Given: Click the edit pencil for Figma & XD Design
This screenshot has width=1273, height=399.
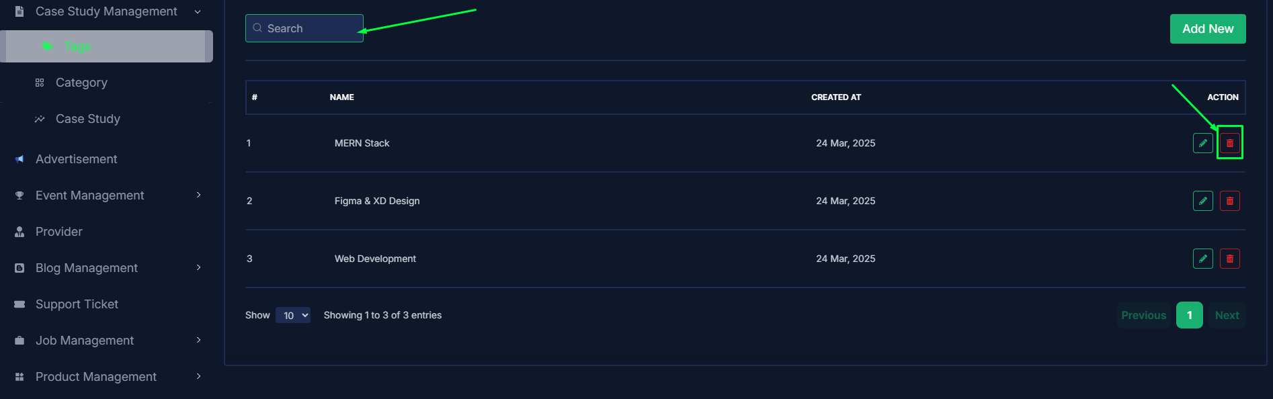Looking at the screenshot, I should [1202, 201].
